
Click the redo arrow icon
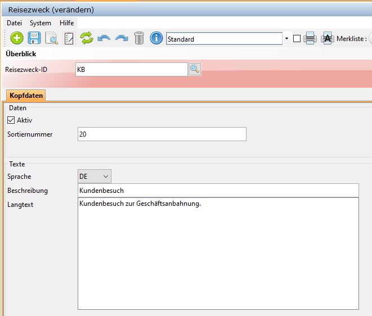tap(121, 38)
